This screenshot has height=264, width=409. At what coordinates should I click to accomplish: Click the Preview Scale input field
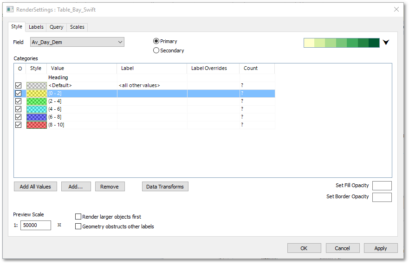click(x=36, y=225)
